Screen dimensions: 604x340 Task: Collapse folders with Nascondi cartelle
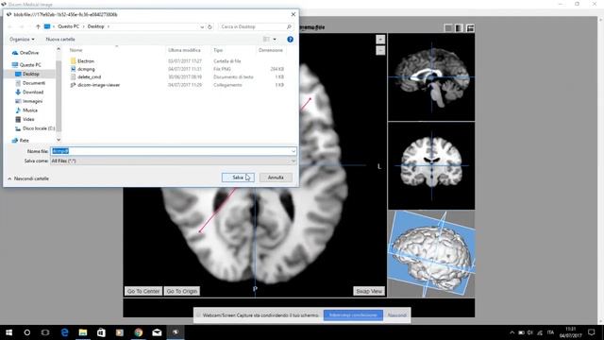[28, 178]
